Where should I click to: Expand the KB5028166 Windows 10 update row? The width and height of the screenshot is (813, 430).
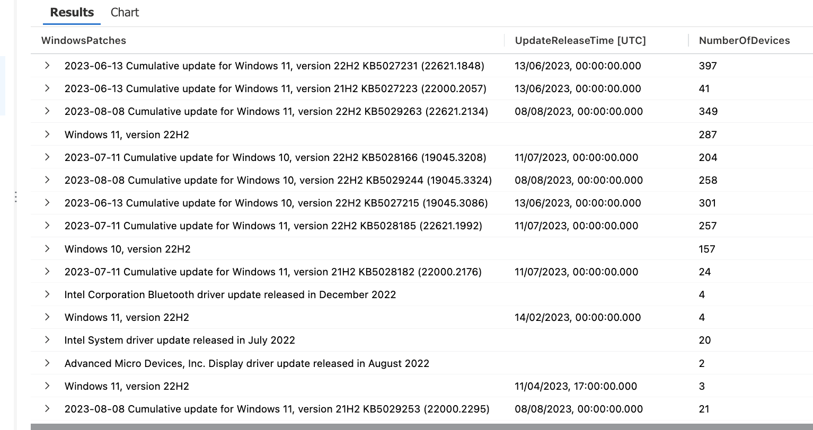47,157
